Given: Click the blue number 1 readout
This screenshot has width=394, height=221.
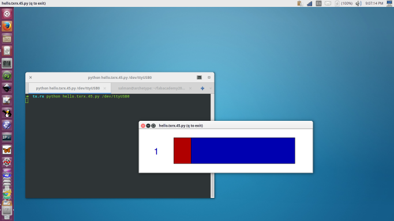Looking at the screenshot, I should pos(156,151).
